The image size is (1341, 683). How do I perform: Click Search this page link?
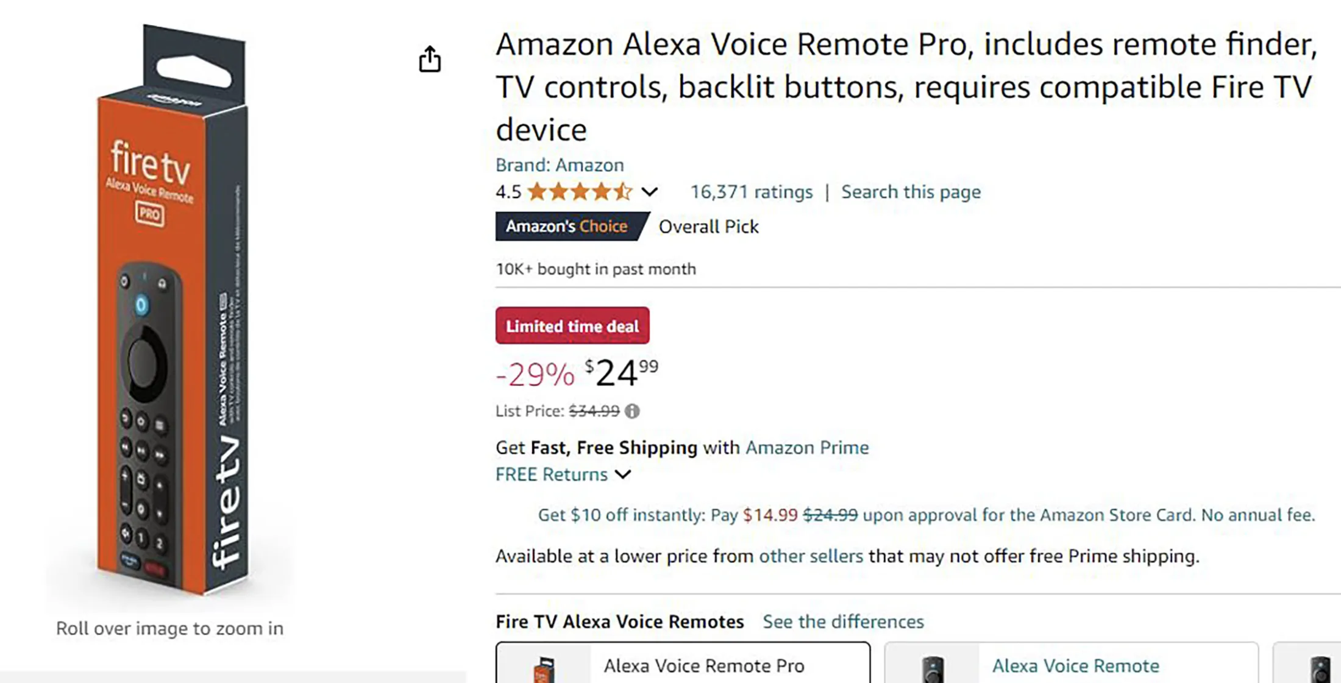click(911, 192)
